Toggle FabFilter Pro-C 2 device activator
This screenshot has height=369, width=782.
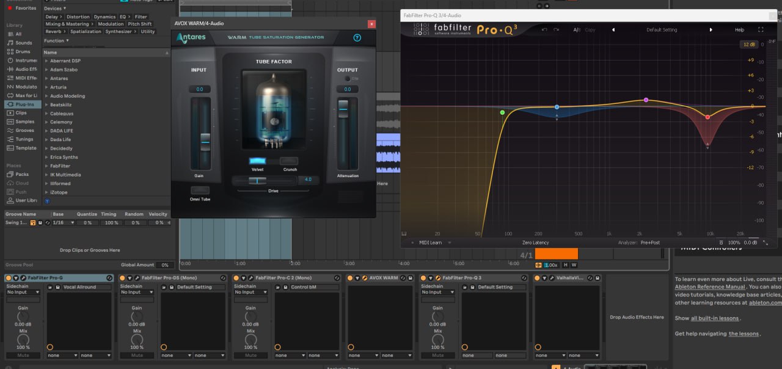236,278
